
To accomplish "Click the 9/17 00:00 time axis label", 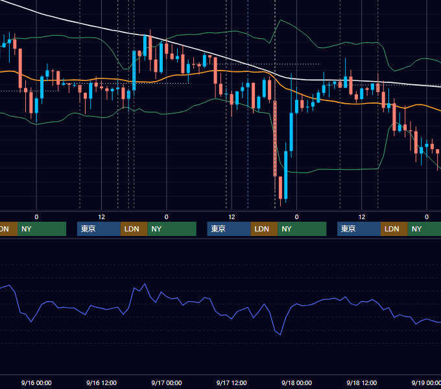I will 167,383.
